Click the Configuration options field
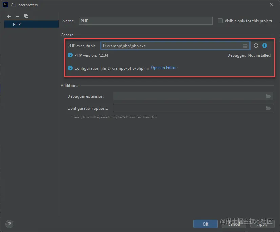Image resolution: width=280 pixels, height=232 pixels. click(x=190, y=108)
